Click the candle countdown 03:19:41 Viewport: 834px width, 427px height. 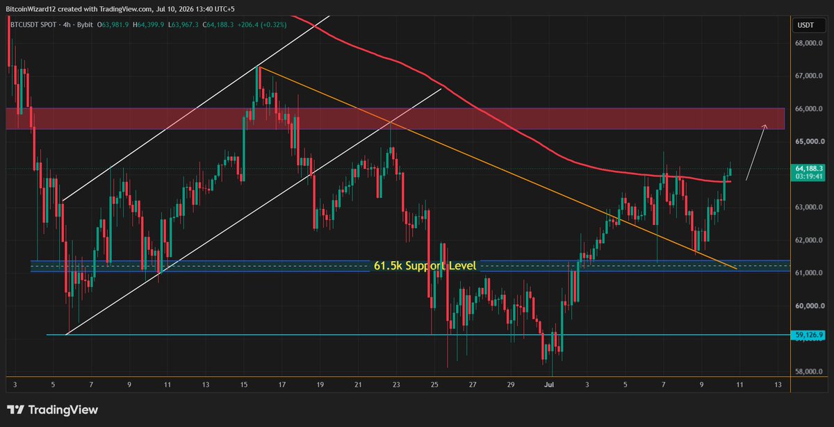808,176
